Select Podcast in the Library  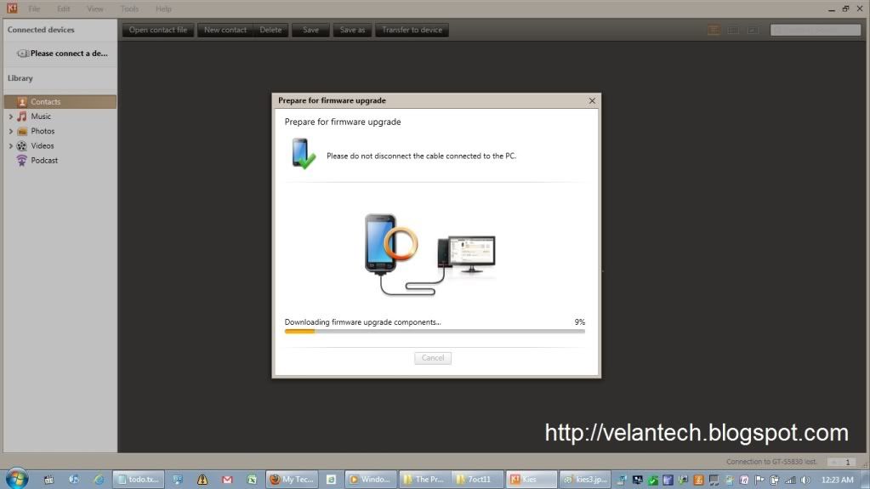pos(44,161)
